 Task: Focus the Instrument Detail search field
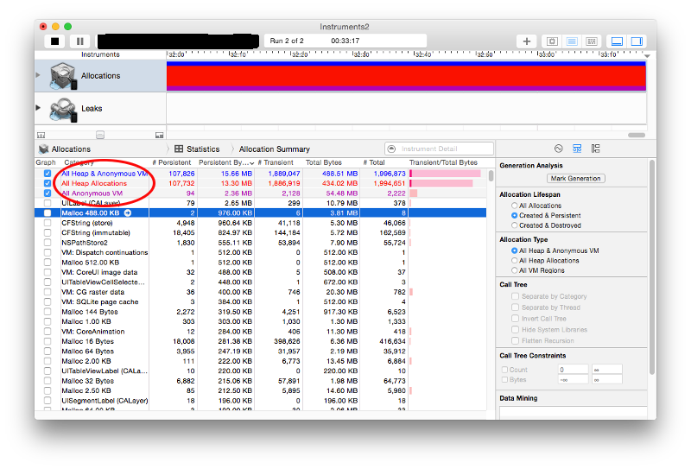coord(439,149)
